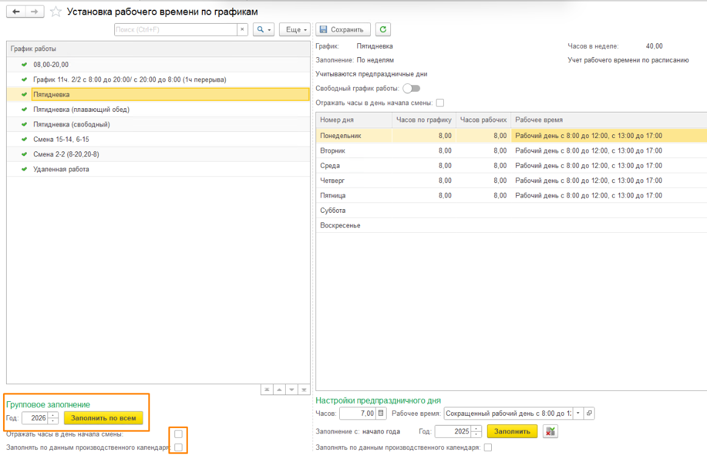The height and width of the screenshot is (459, 707).
Task: Select Смена 2-2 (8-20,20-8) schedule
Action: [x=66, y=154]
